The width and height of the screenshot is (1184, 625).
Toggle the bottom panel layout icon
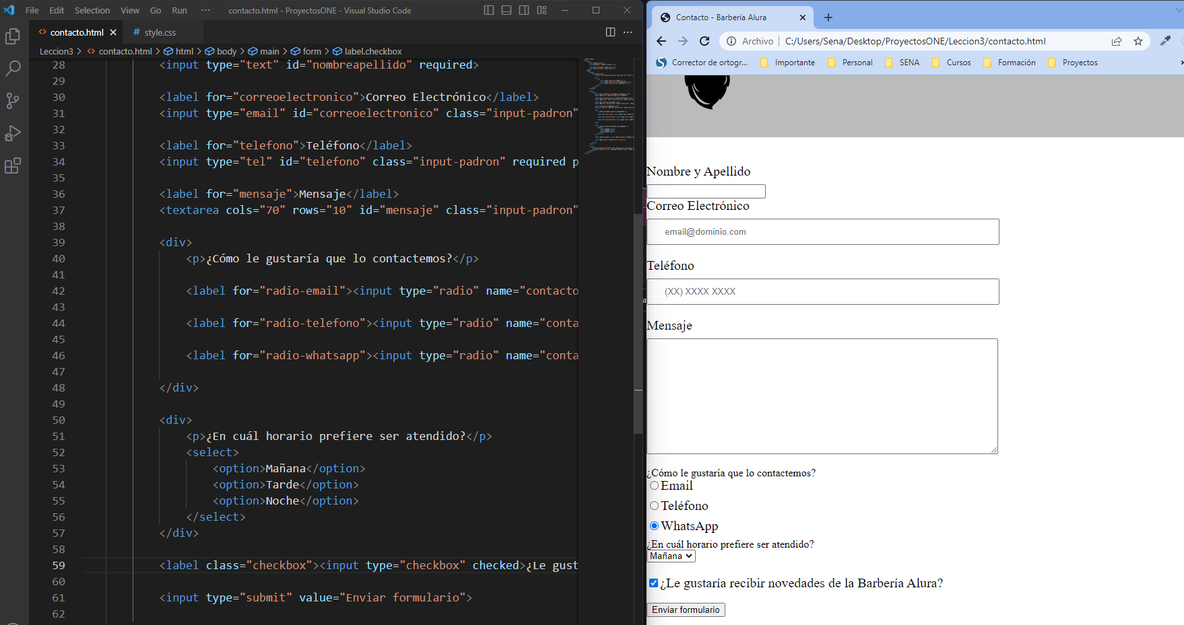pos(506,10)
